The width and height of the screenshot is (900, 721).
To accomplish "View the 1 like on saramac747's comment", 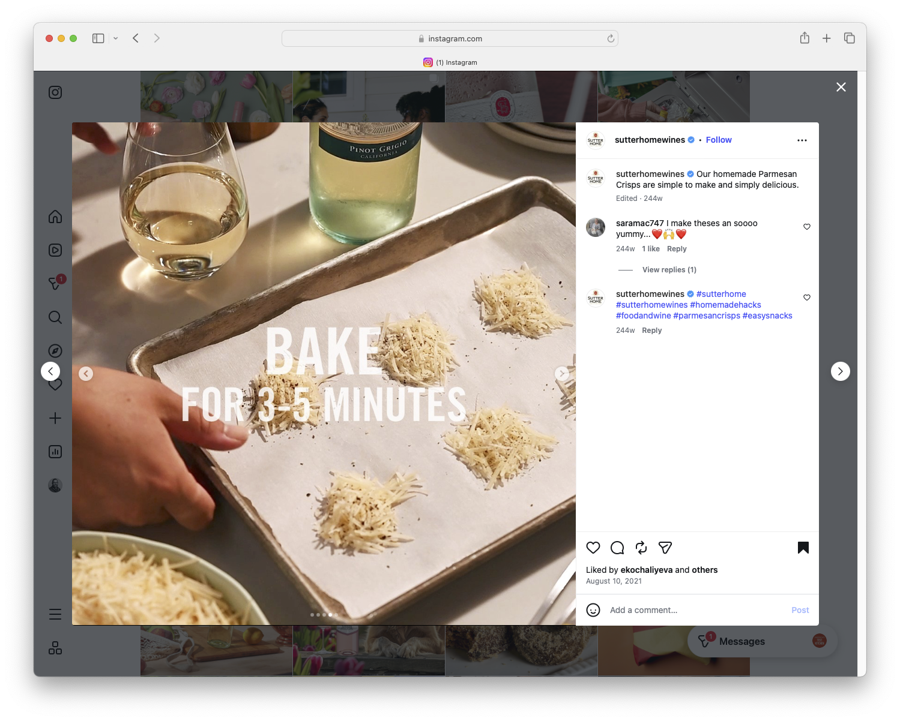I will pyautogui.click(x=651, y=249).
